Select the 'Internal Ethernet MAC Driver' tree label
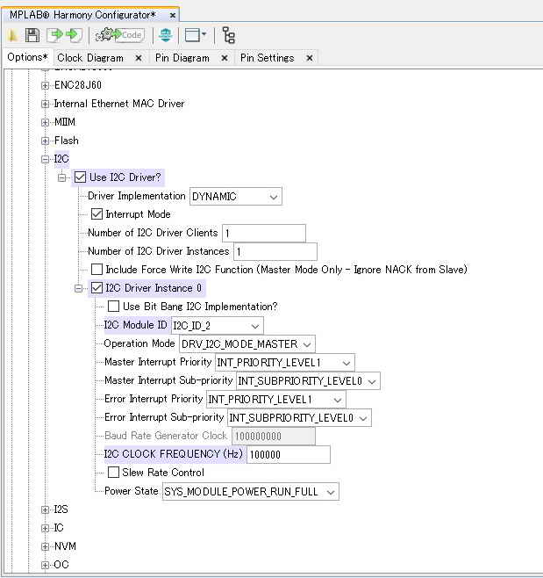Viewport: 543px width, 578px height. click(119, 104)
